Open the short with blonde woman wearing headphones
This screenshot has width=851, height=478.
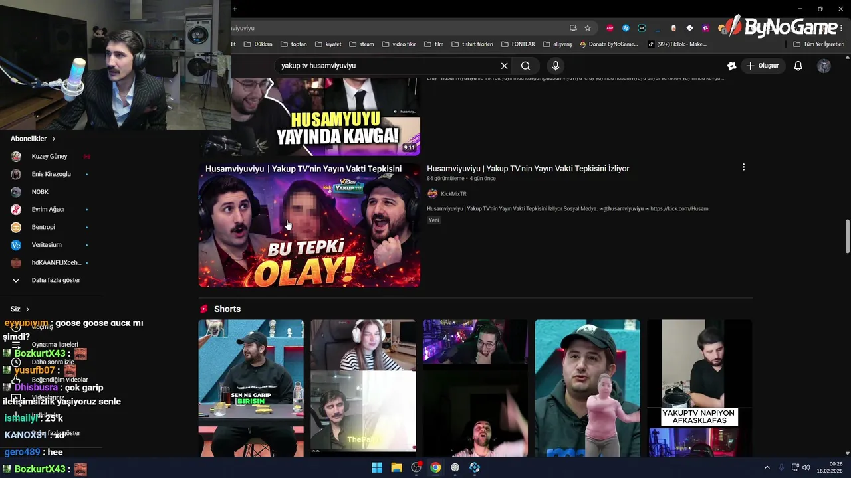click(x=363, y=388)
